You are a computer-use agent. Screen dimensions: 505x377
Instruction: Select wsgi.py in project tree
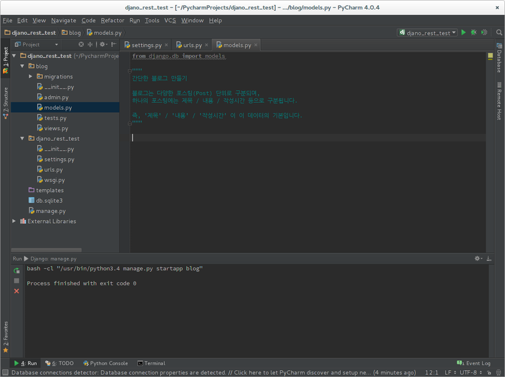(x=54, y=180)
